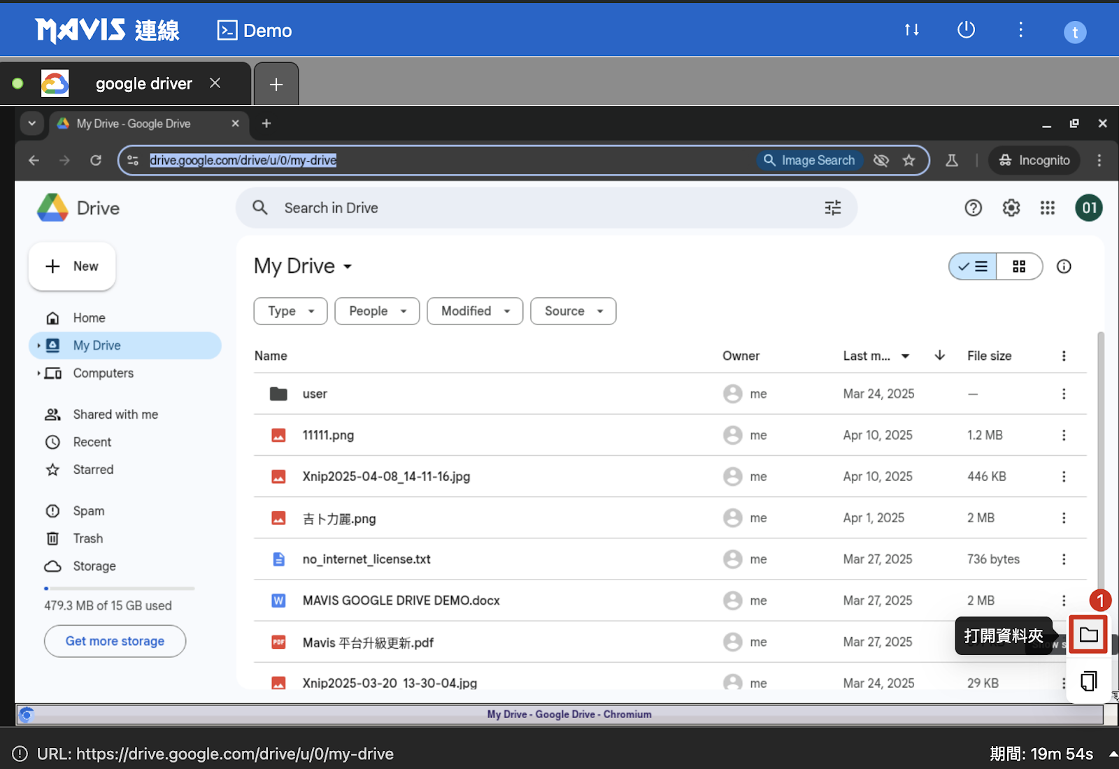Screen dimensions: 1119x769
Task: Switch to grid layout view
Action: (1019, 266)
